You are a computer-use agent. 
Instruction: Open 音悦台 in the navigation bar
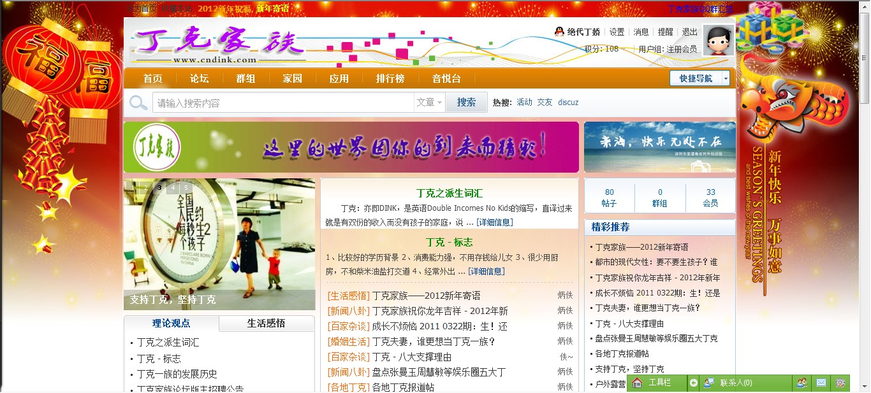pos(446,78)
